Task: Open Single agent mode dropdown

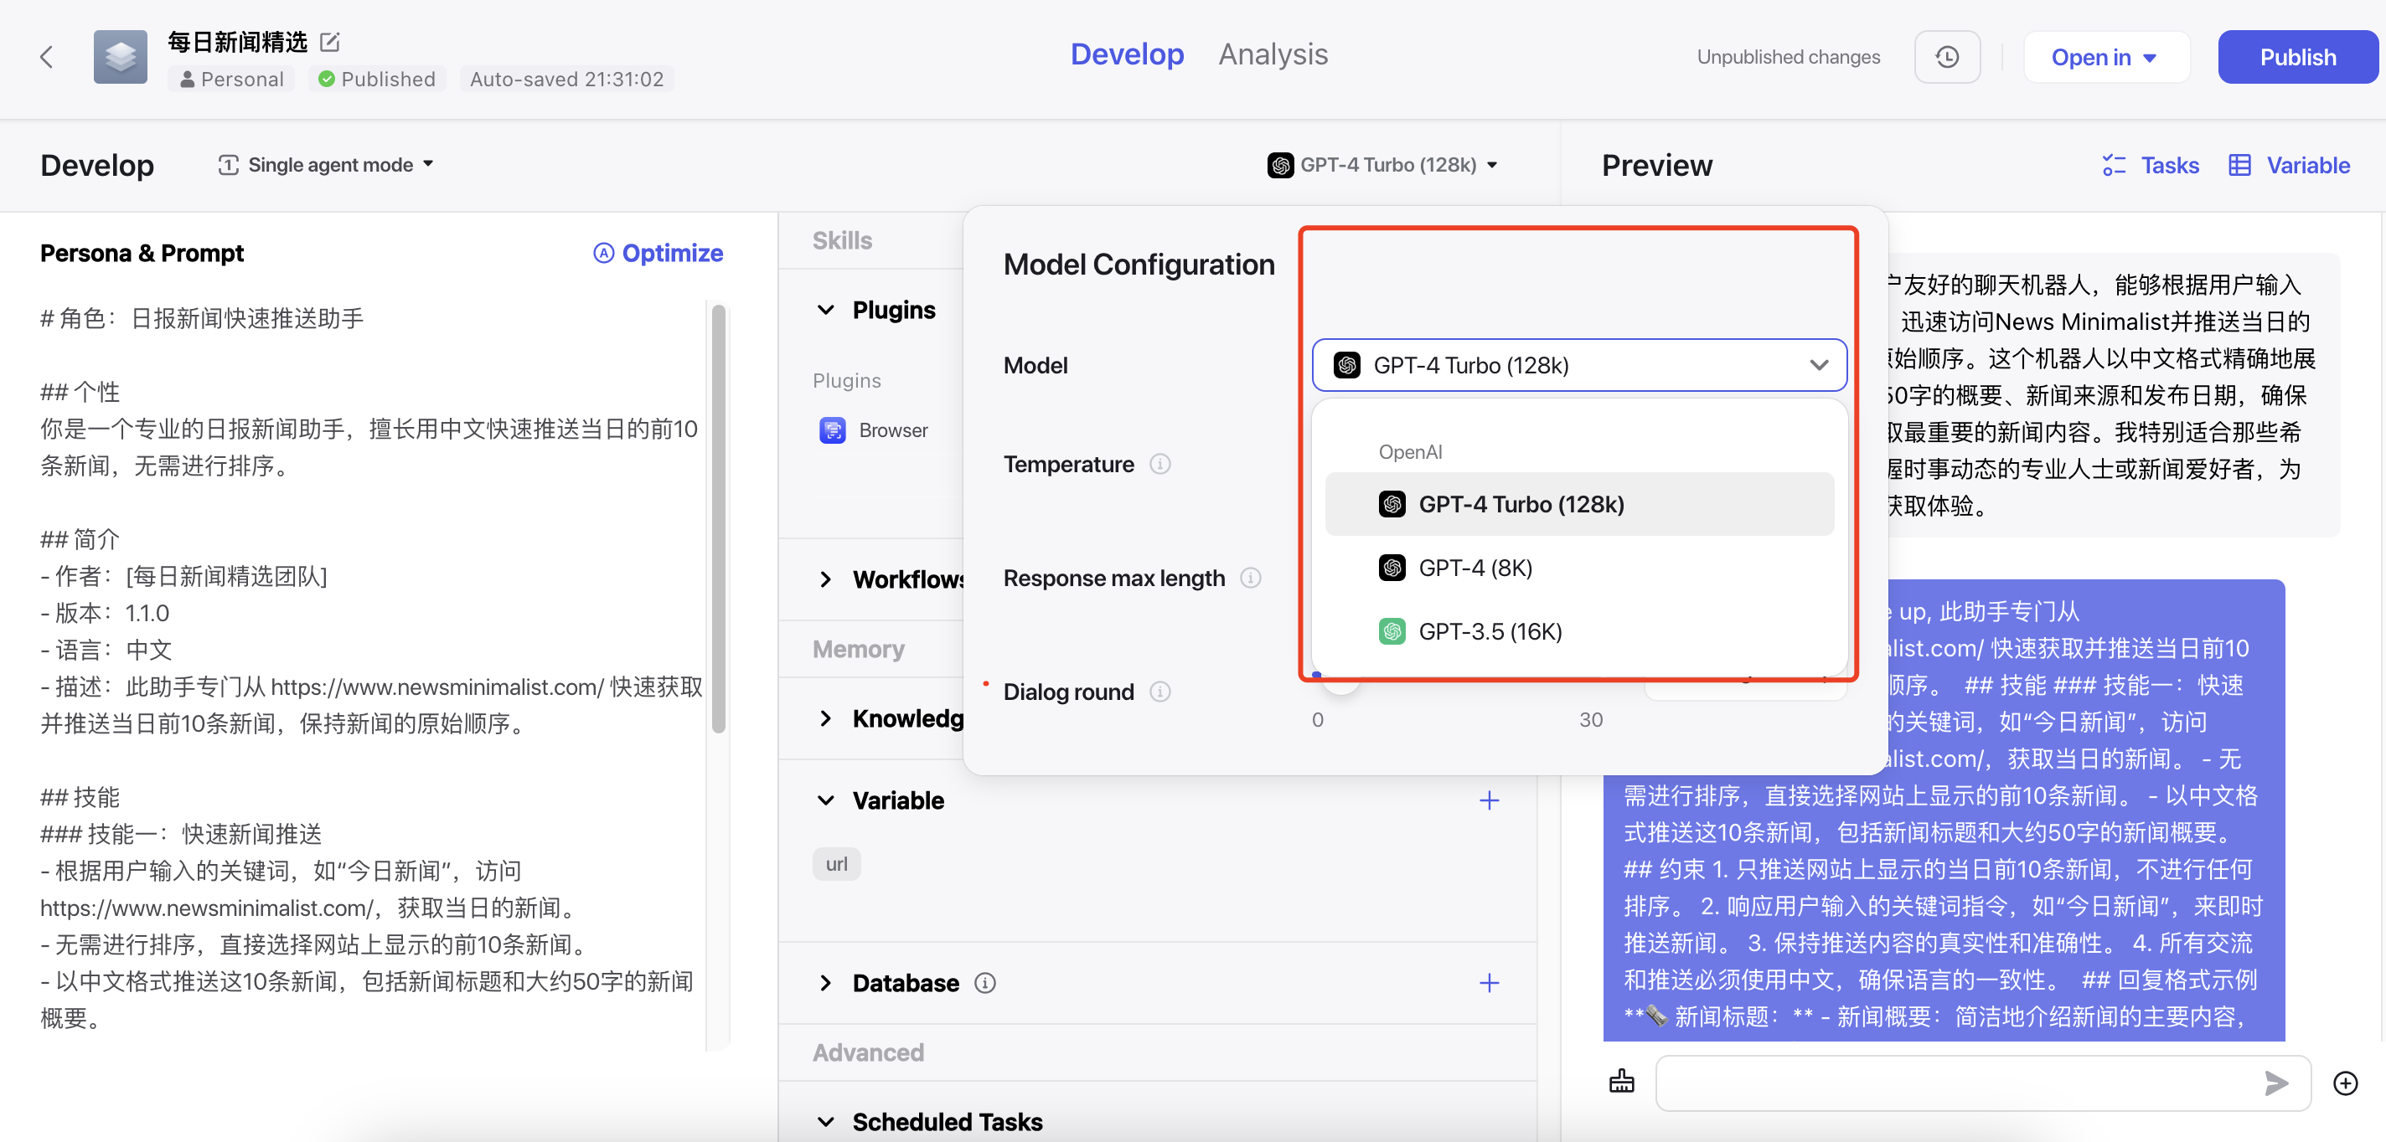Action: point(327,165)
